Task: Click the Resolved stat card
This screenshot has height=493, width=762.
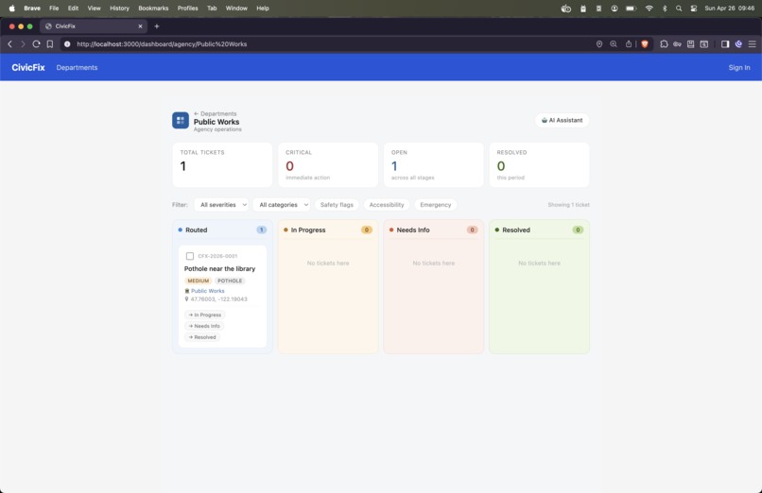Action: click(540, 164)
